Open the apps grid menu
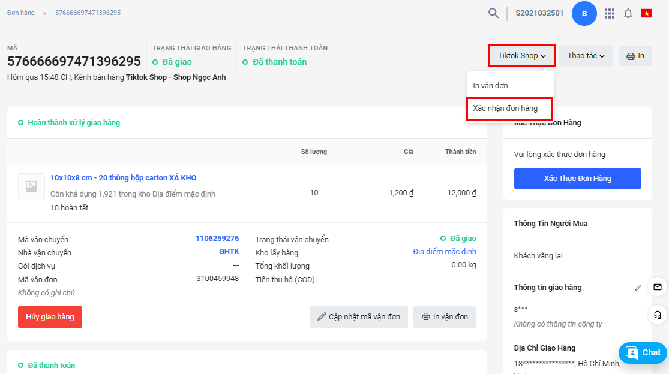 coord(610,13)
